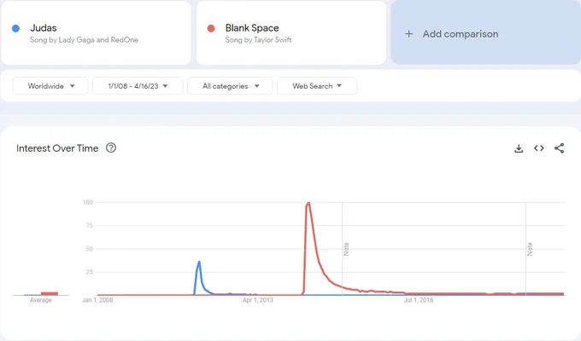Edit the Blank Space search term card

point(291,32)
